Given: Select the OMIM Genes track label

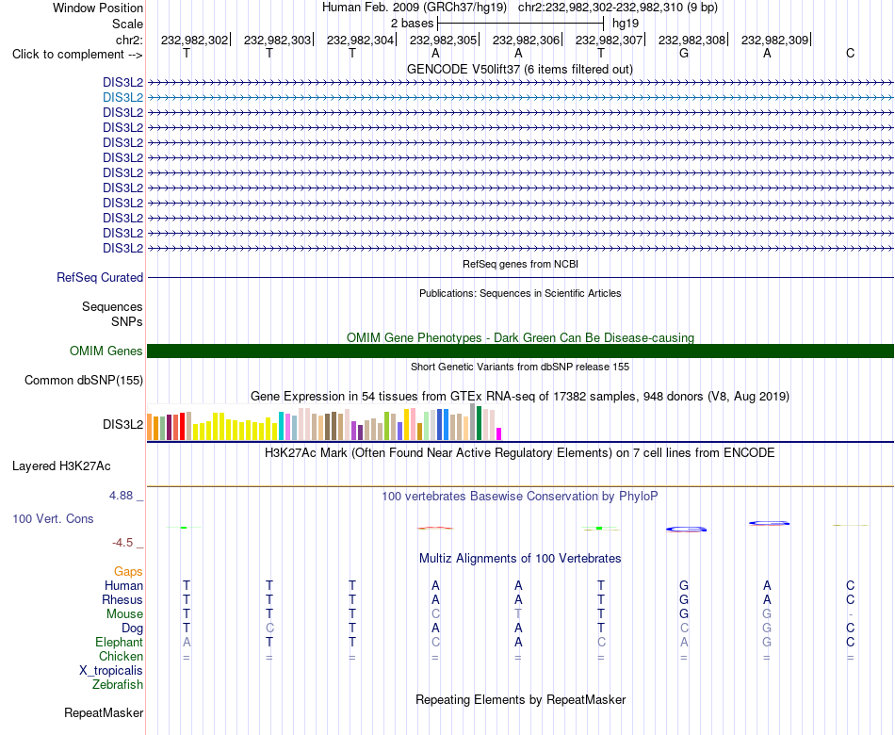Looking at the screenshot, I should click(106, 351).
